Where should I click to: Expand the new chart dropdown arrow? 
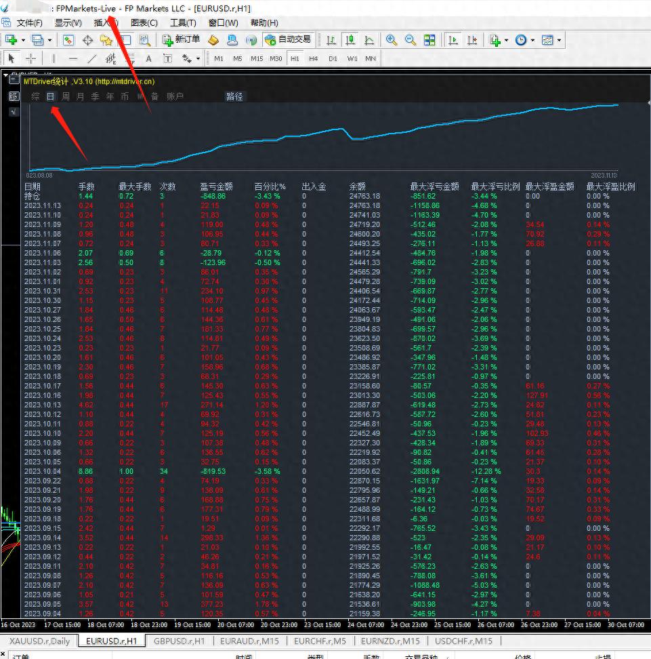pyautogui.click(x=24, y=41)
